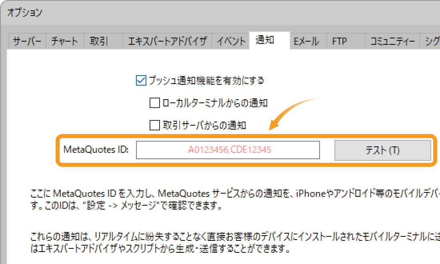Open the コミュニティー tab
Viewport: 440px width, 264px height.
[x=392, y=41]
